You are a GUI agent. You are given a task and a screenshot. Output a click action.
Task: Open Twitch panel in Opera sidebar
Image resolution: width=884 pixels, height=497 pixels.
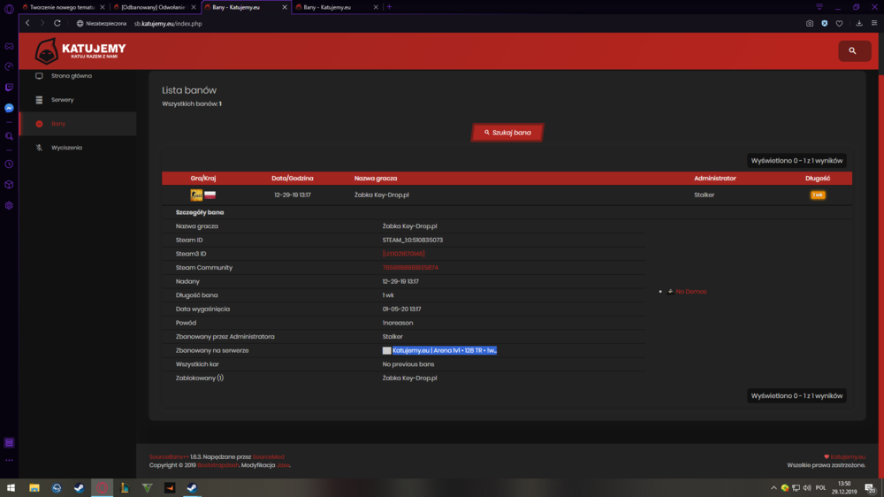(9, 88)
